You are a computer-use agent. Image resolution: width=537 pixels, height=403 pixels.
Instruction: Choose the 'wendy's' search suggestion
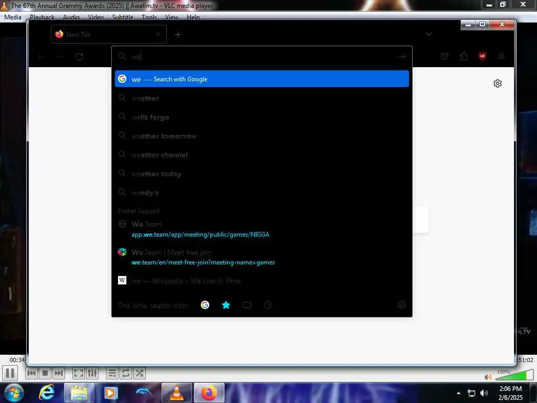coord(262,193)
